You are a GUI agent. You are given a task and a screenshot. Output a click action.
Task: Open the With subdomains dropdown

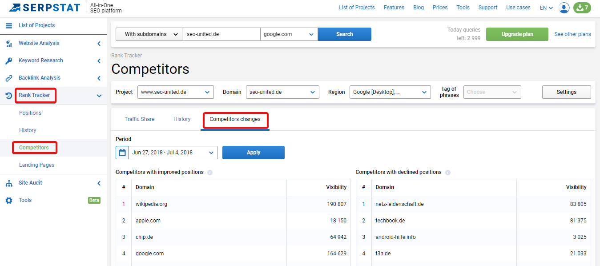click(149, 34)
